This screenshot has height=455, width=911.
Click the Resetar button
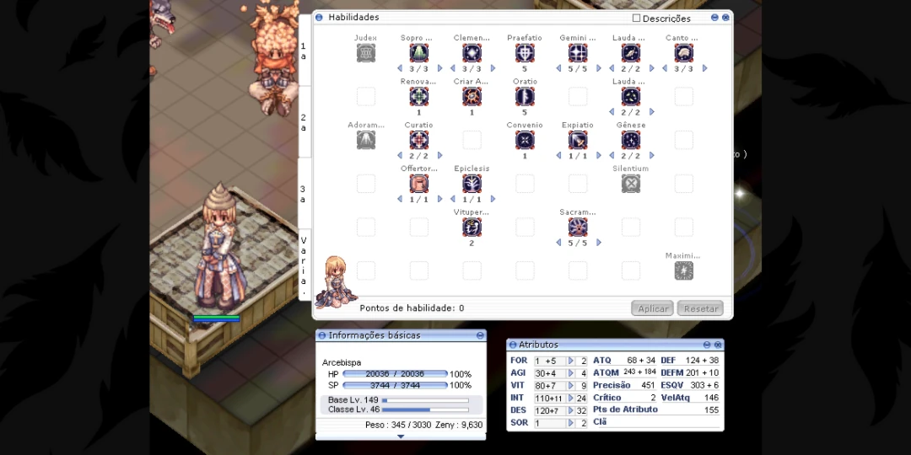[700, 308]
